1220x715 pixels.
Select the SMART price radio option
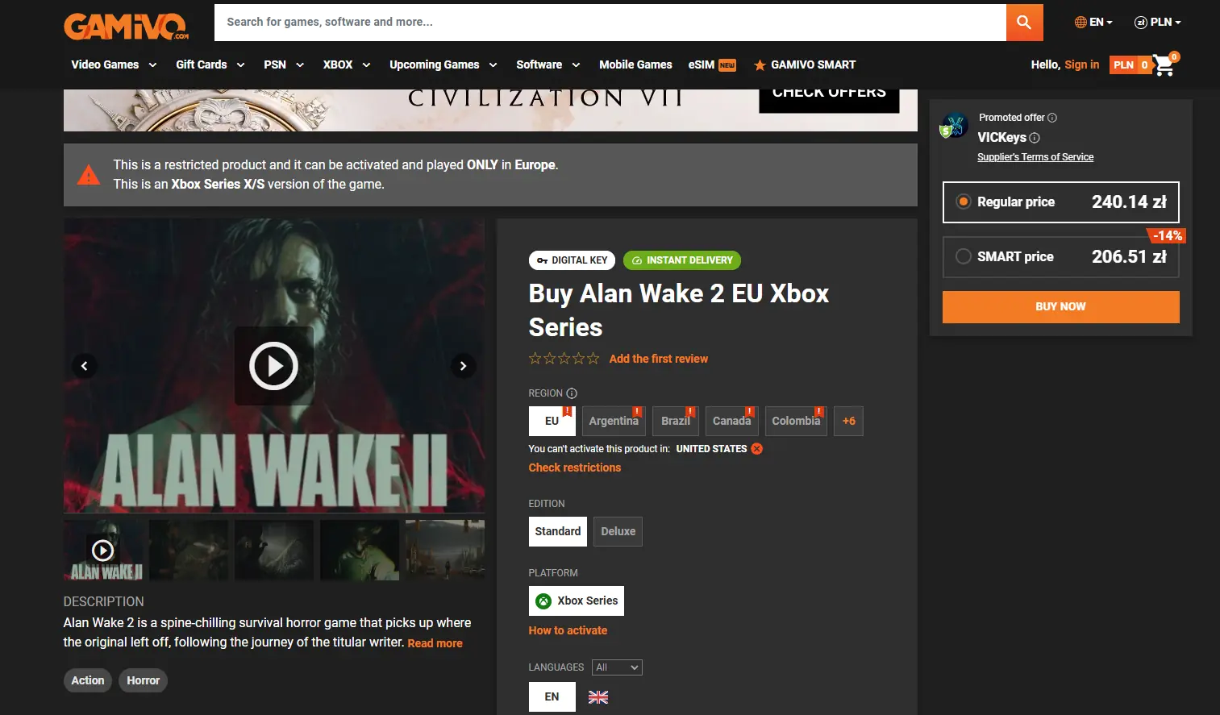pyautogui.click(x=963, y=256)
